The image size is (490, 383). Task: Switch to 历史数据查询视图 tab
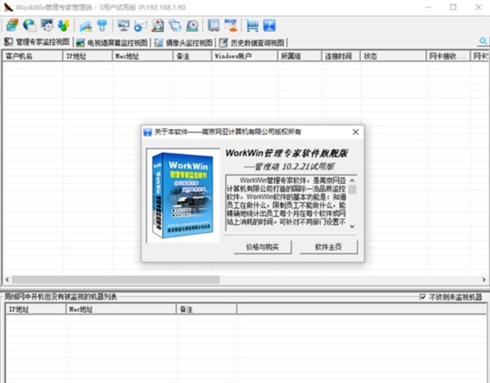[x=252, y=43]
